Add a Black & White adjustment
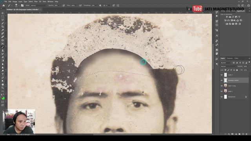Viewport: 251px width, 141px height. [231, 20]
